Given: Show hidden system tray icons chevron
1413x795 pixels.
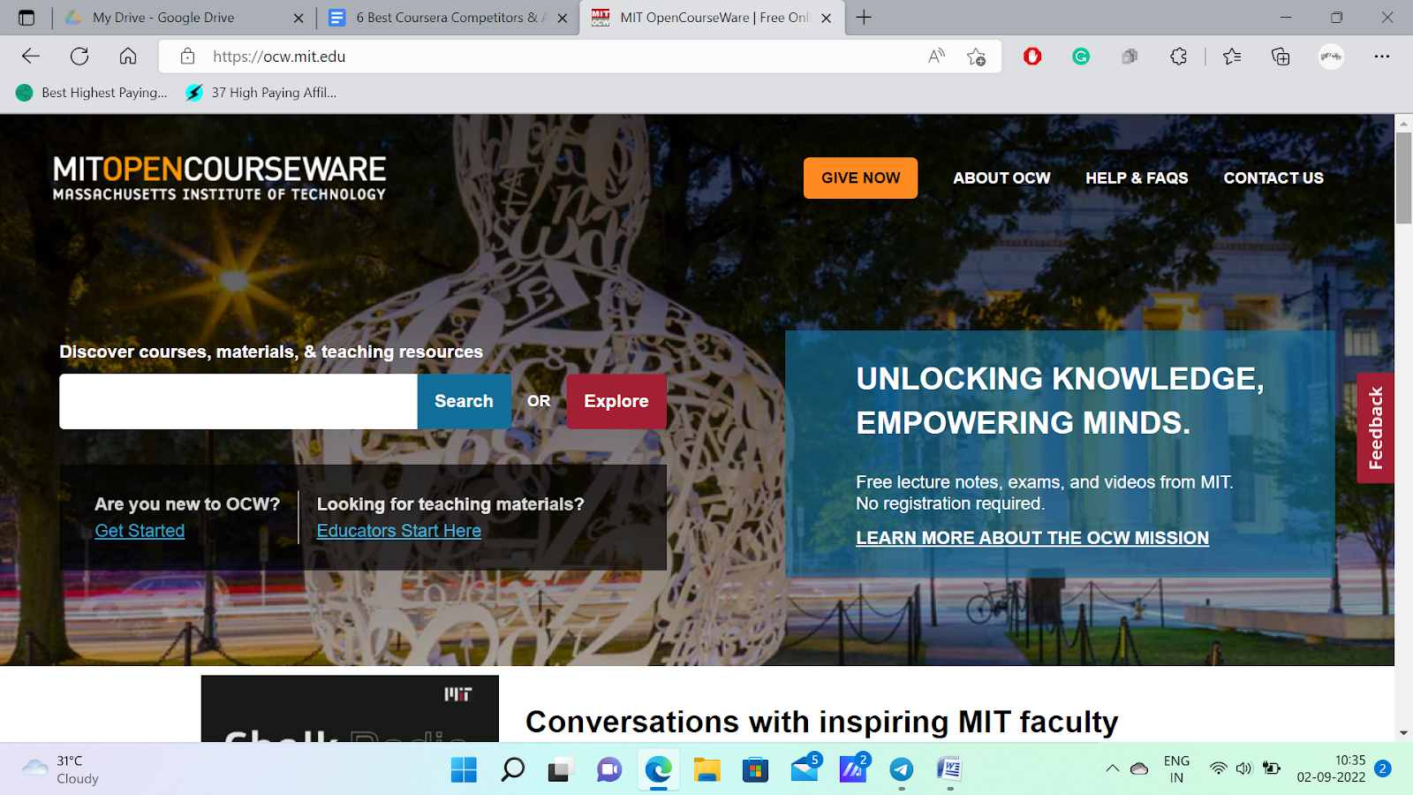Looking at the screenshot, I should pyautogui.click(x=1112, y=768).
